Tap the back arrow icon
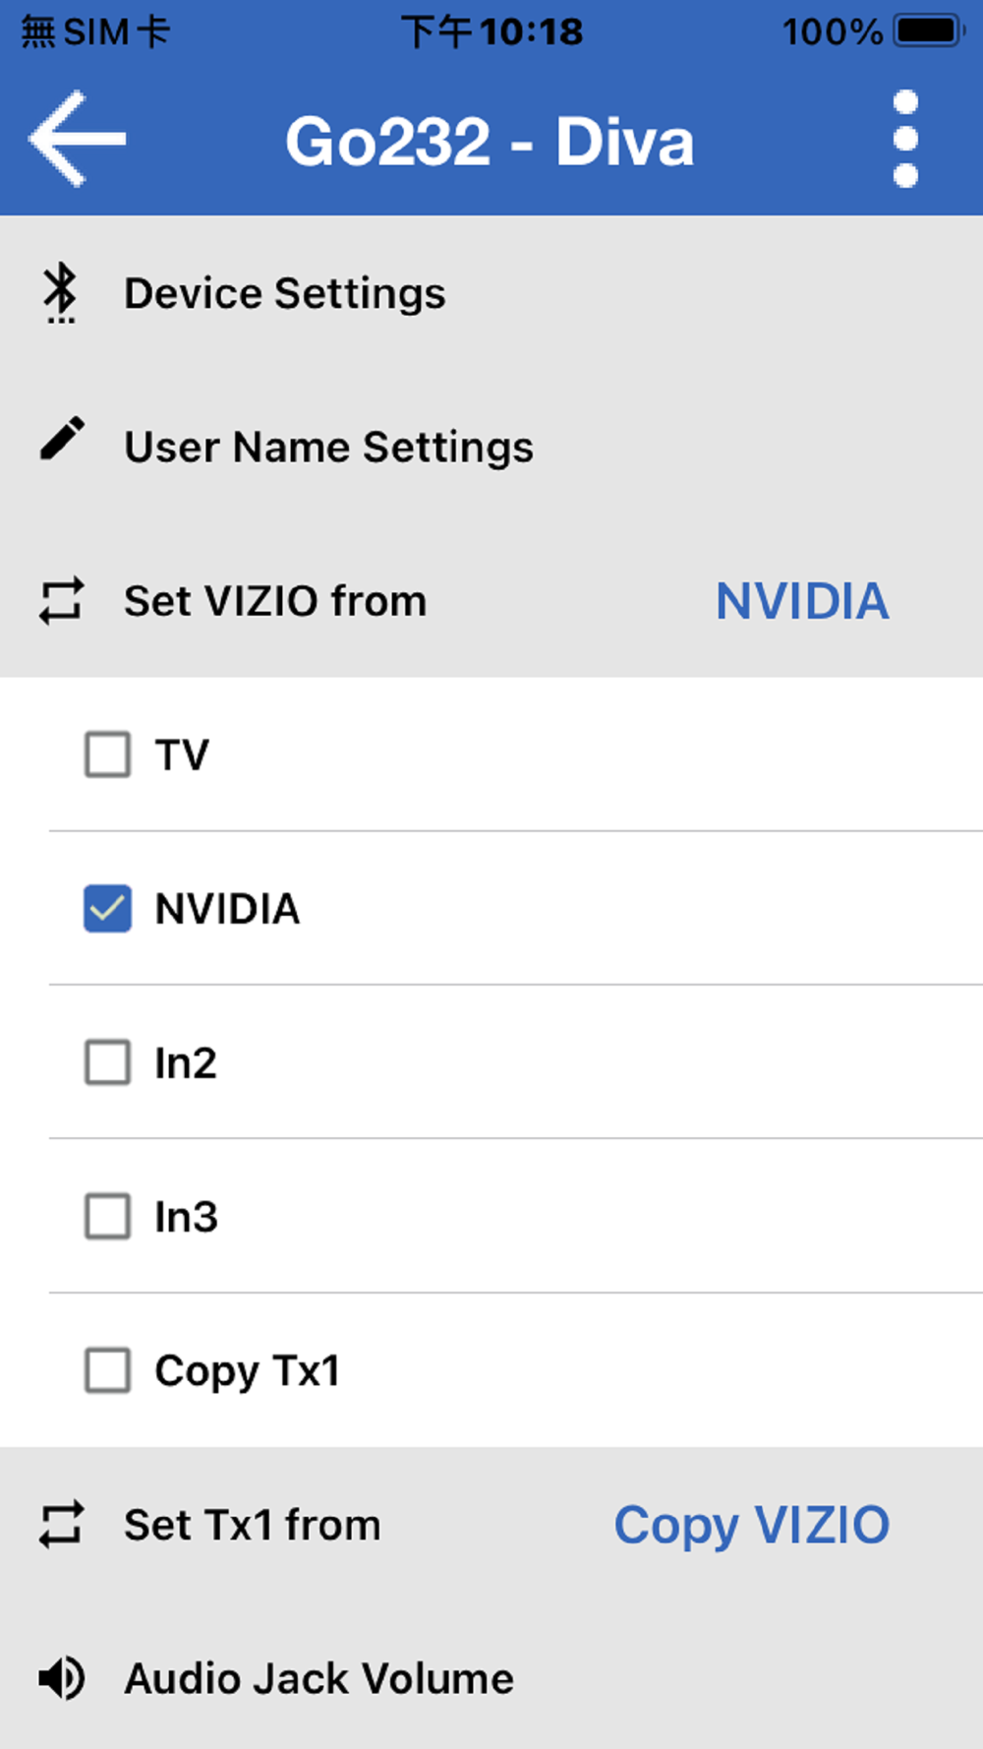983x1749 pixels. tap(78, 140)
